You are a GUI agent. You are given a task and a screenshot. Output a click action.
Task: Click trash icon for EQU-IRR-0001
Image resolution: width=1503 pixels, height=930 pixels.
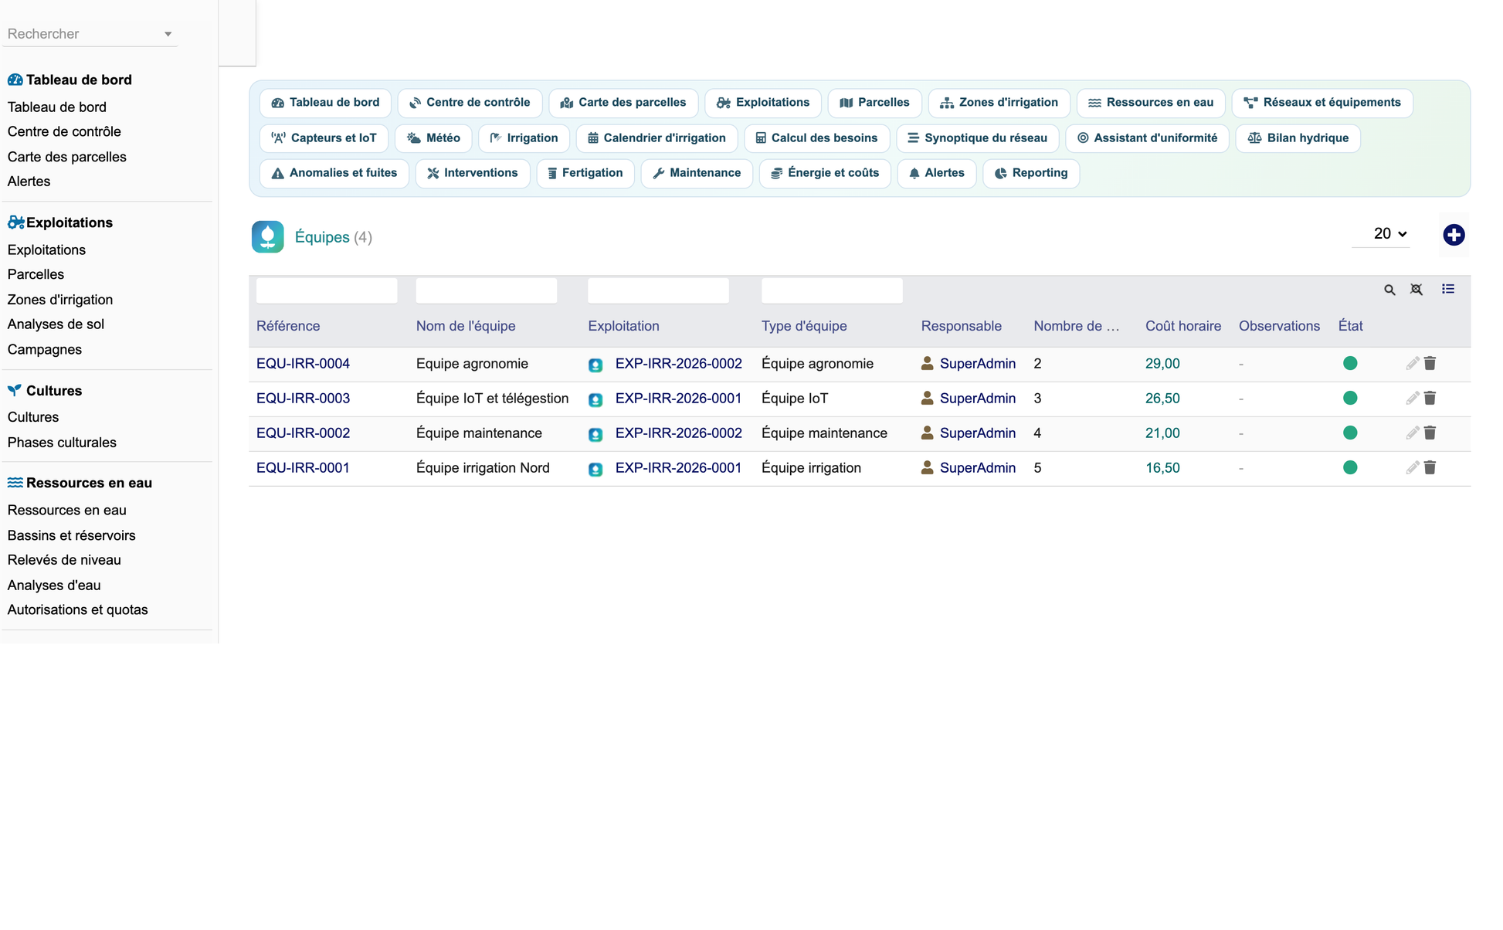(x=1430, y=467)
